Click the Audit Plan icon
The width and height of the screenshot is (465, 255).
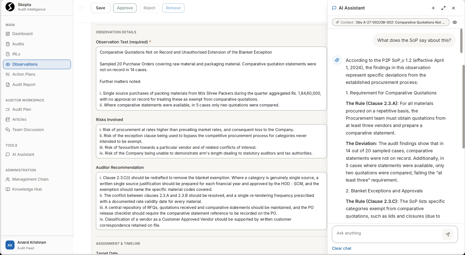(x=8, y=109)
